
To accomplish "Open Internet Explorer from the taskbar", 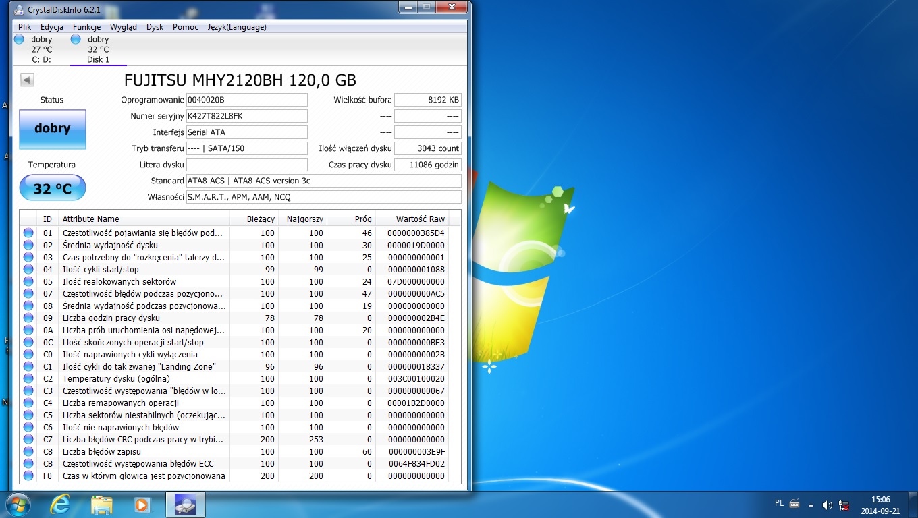I will (60, 505).
